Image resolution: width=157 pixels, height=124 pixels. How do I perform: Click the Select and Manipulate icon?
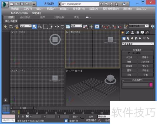click(91, 27)
